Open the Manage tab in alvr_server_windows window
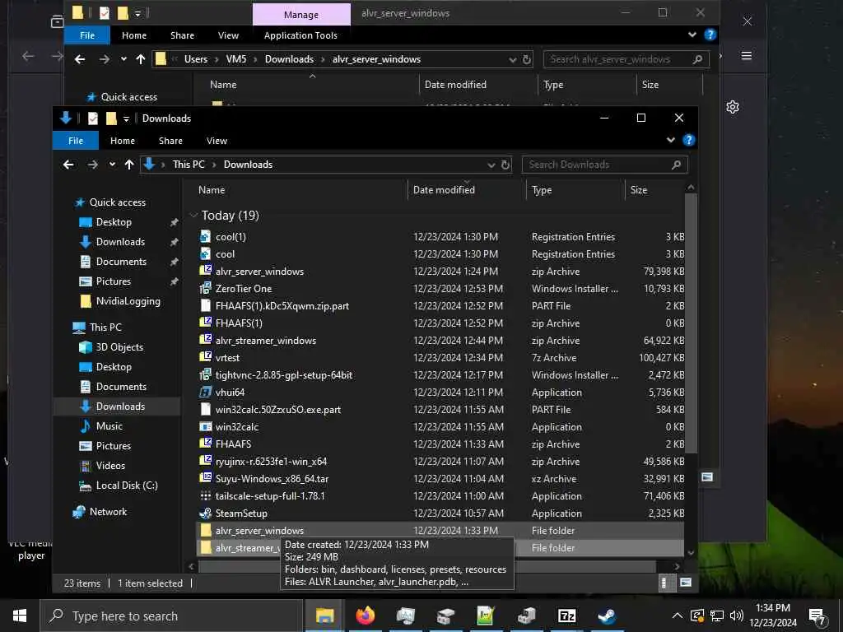This screenshot has height=632, width=843. (x=301, y=15)
